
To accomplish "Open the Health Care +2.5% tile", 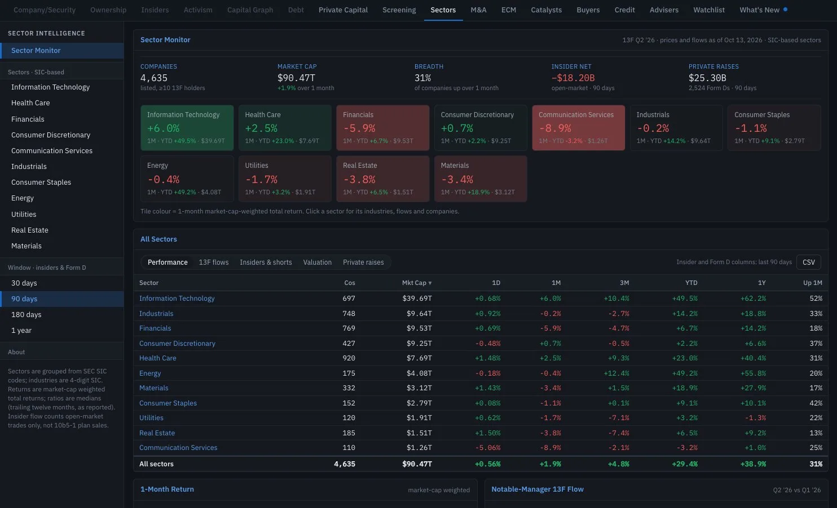I will 285,128.
